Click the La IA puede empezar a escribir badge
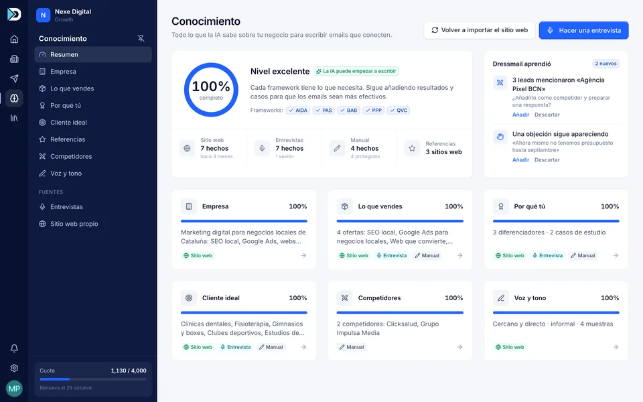Image resolution: width=643 pixels, height=402 pixels. pyautogui.click(x=356, y=71)
